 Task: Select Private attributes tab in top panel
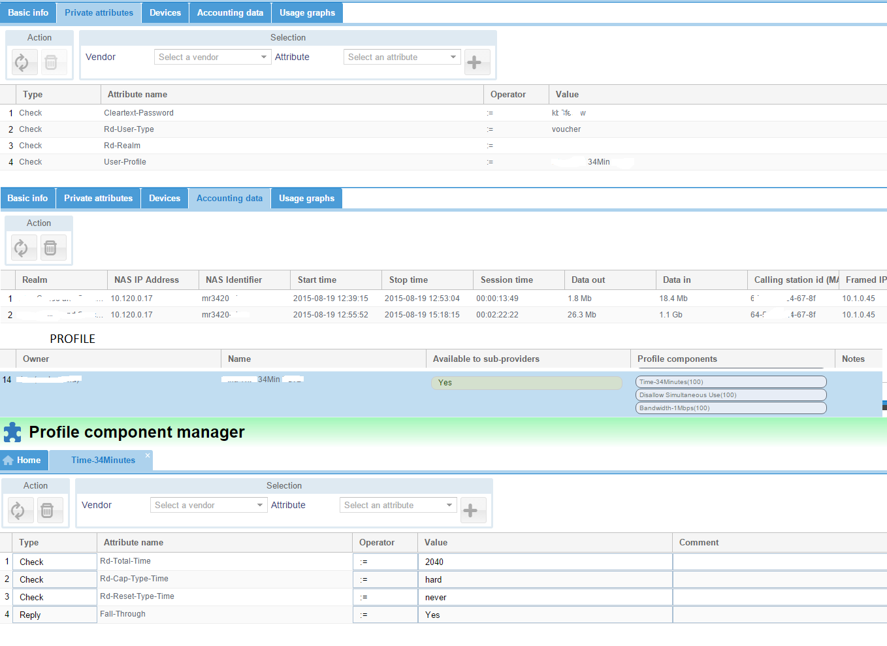click(99, 13)
